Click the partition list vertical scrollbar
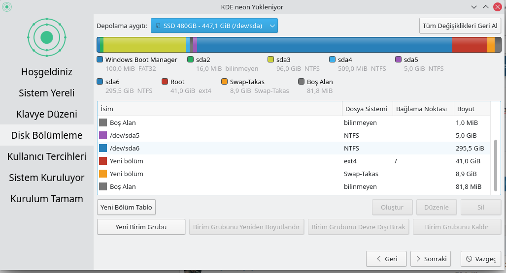This screenshot has width=506, height=273. 496,165
